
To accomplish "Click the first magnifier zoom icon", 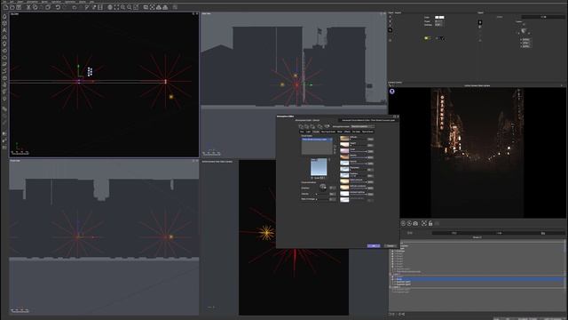I will (x=122, y=7).
